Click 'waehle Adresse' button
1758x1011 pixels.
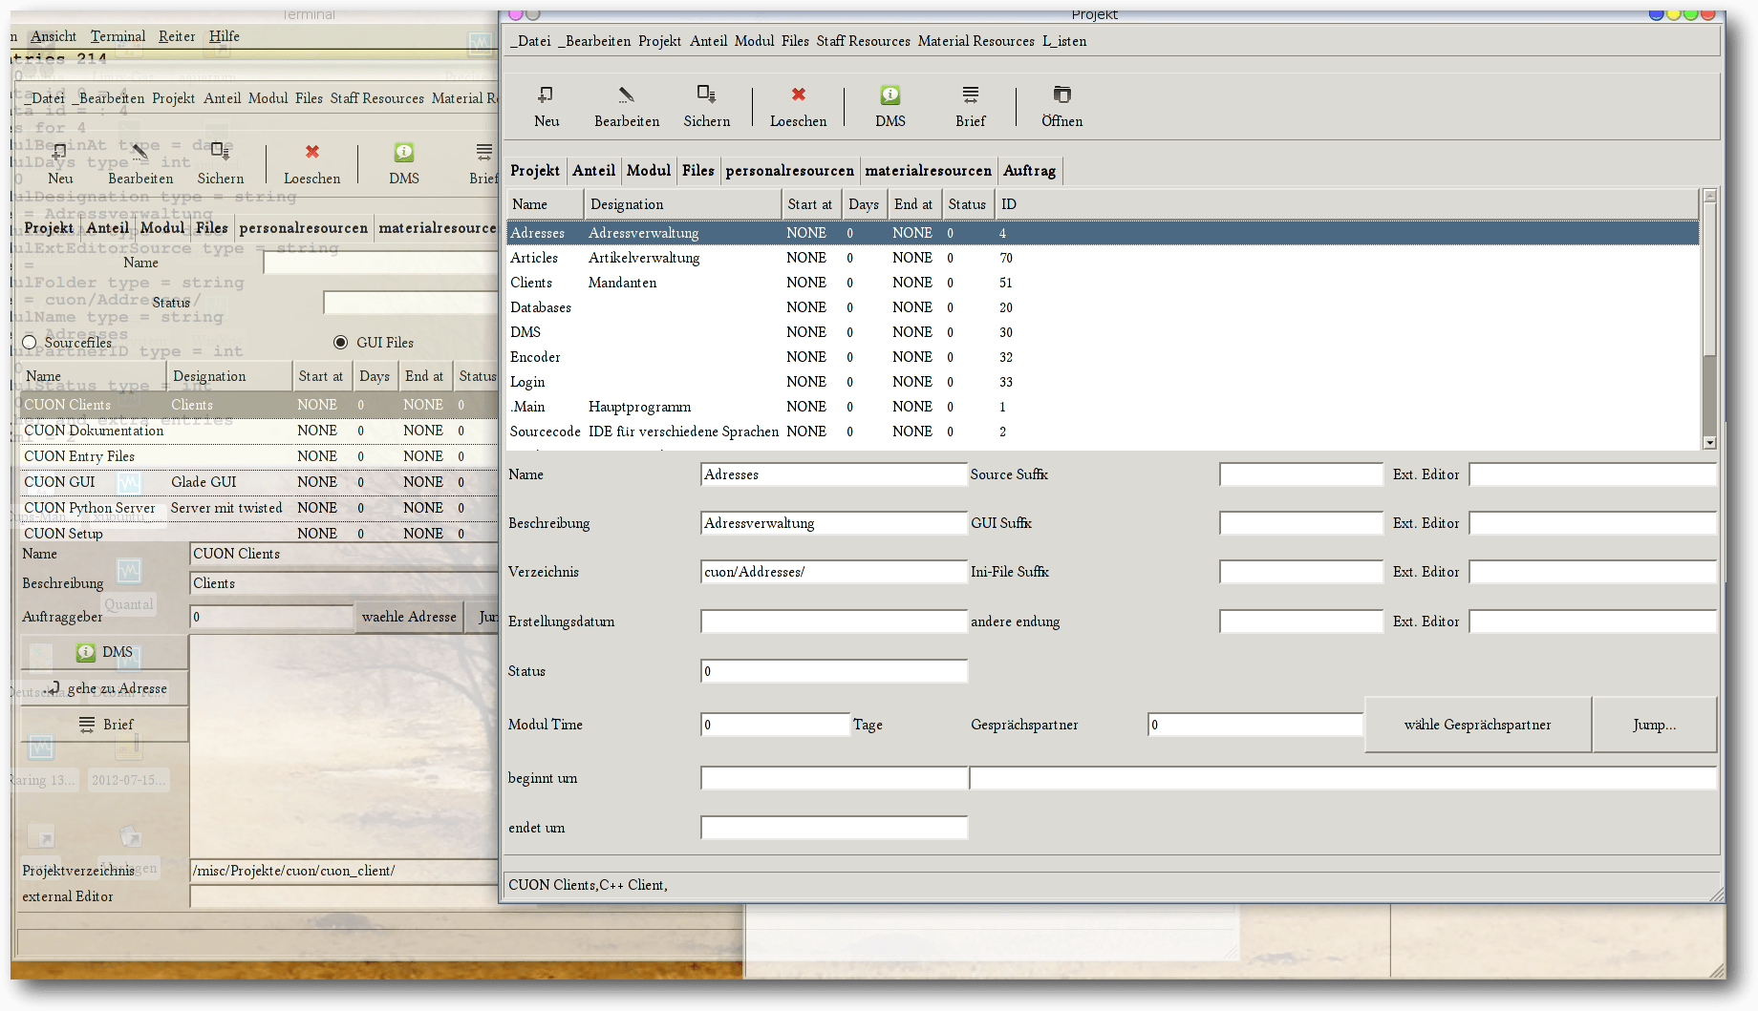pos(409,617)
